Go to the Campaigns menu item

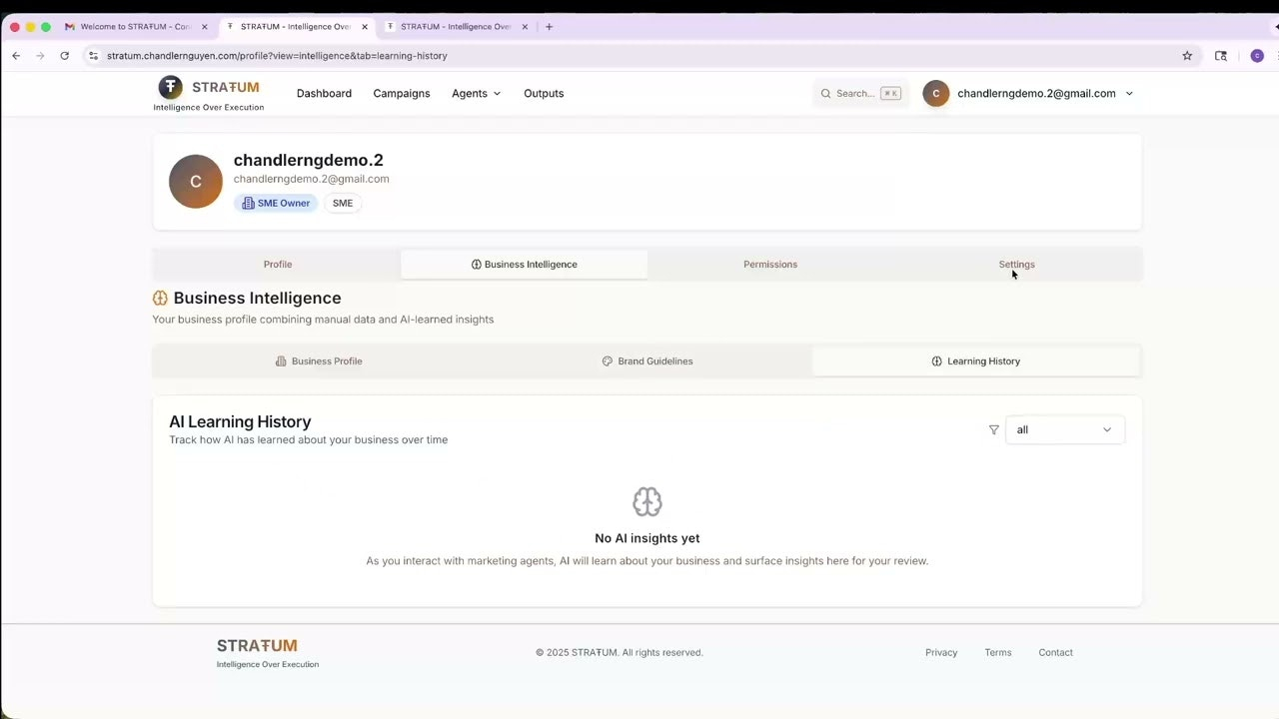pyautogui.click(x=401, y=93)
